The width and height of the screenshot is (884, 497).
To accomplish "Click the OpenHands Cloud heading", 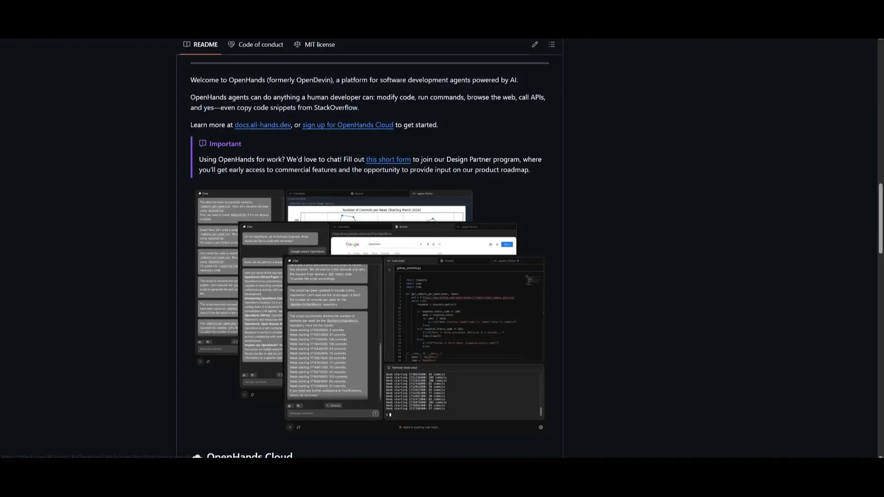I will [x=250, y=456].
